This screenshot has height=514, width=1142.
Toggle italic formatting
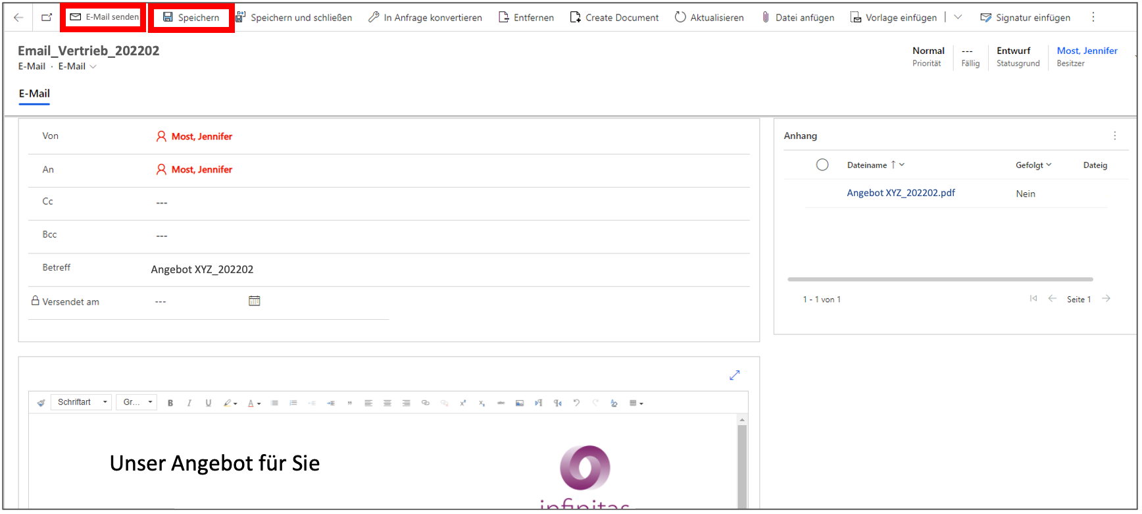point(189,403)
